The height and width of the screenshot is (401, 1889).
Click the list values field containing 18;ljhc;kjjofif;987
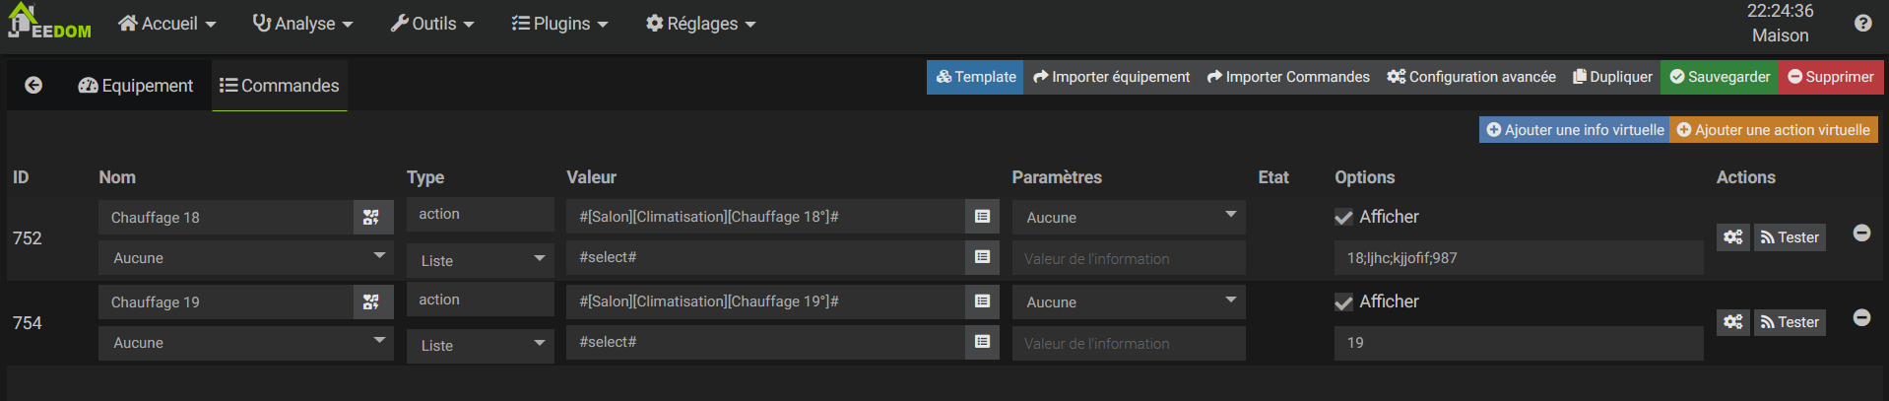pyautogui.click(x=1517, y=258)
